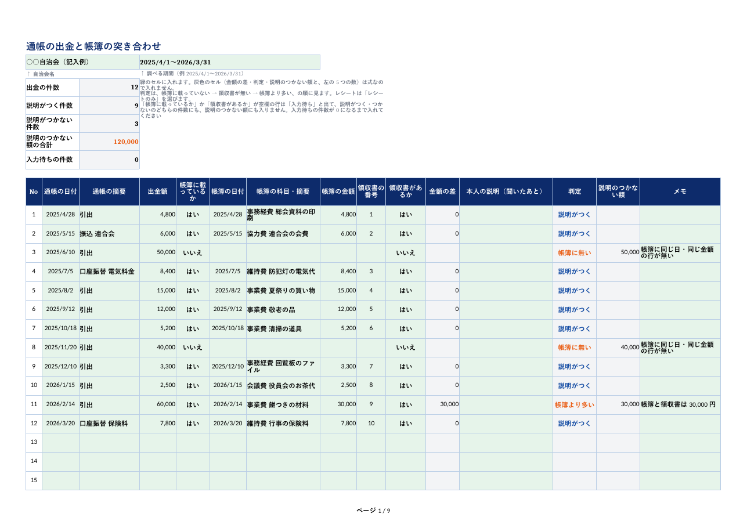Click the 出金額 column header

pos(158,191)
